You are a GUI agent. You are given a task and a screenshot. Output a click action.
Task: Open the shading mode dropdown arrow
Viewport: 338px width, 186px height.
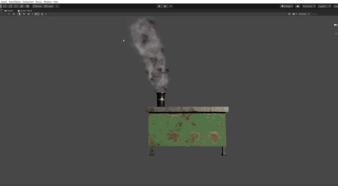tap(9, 14)
